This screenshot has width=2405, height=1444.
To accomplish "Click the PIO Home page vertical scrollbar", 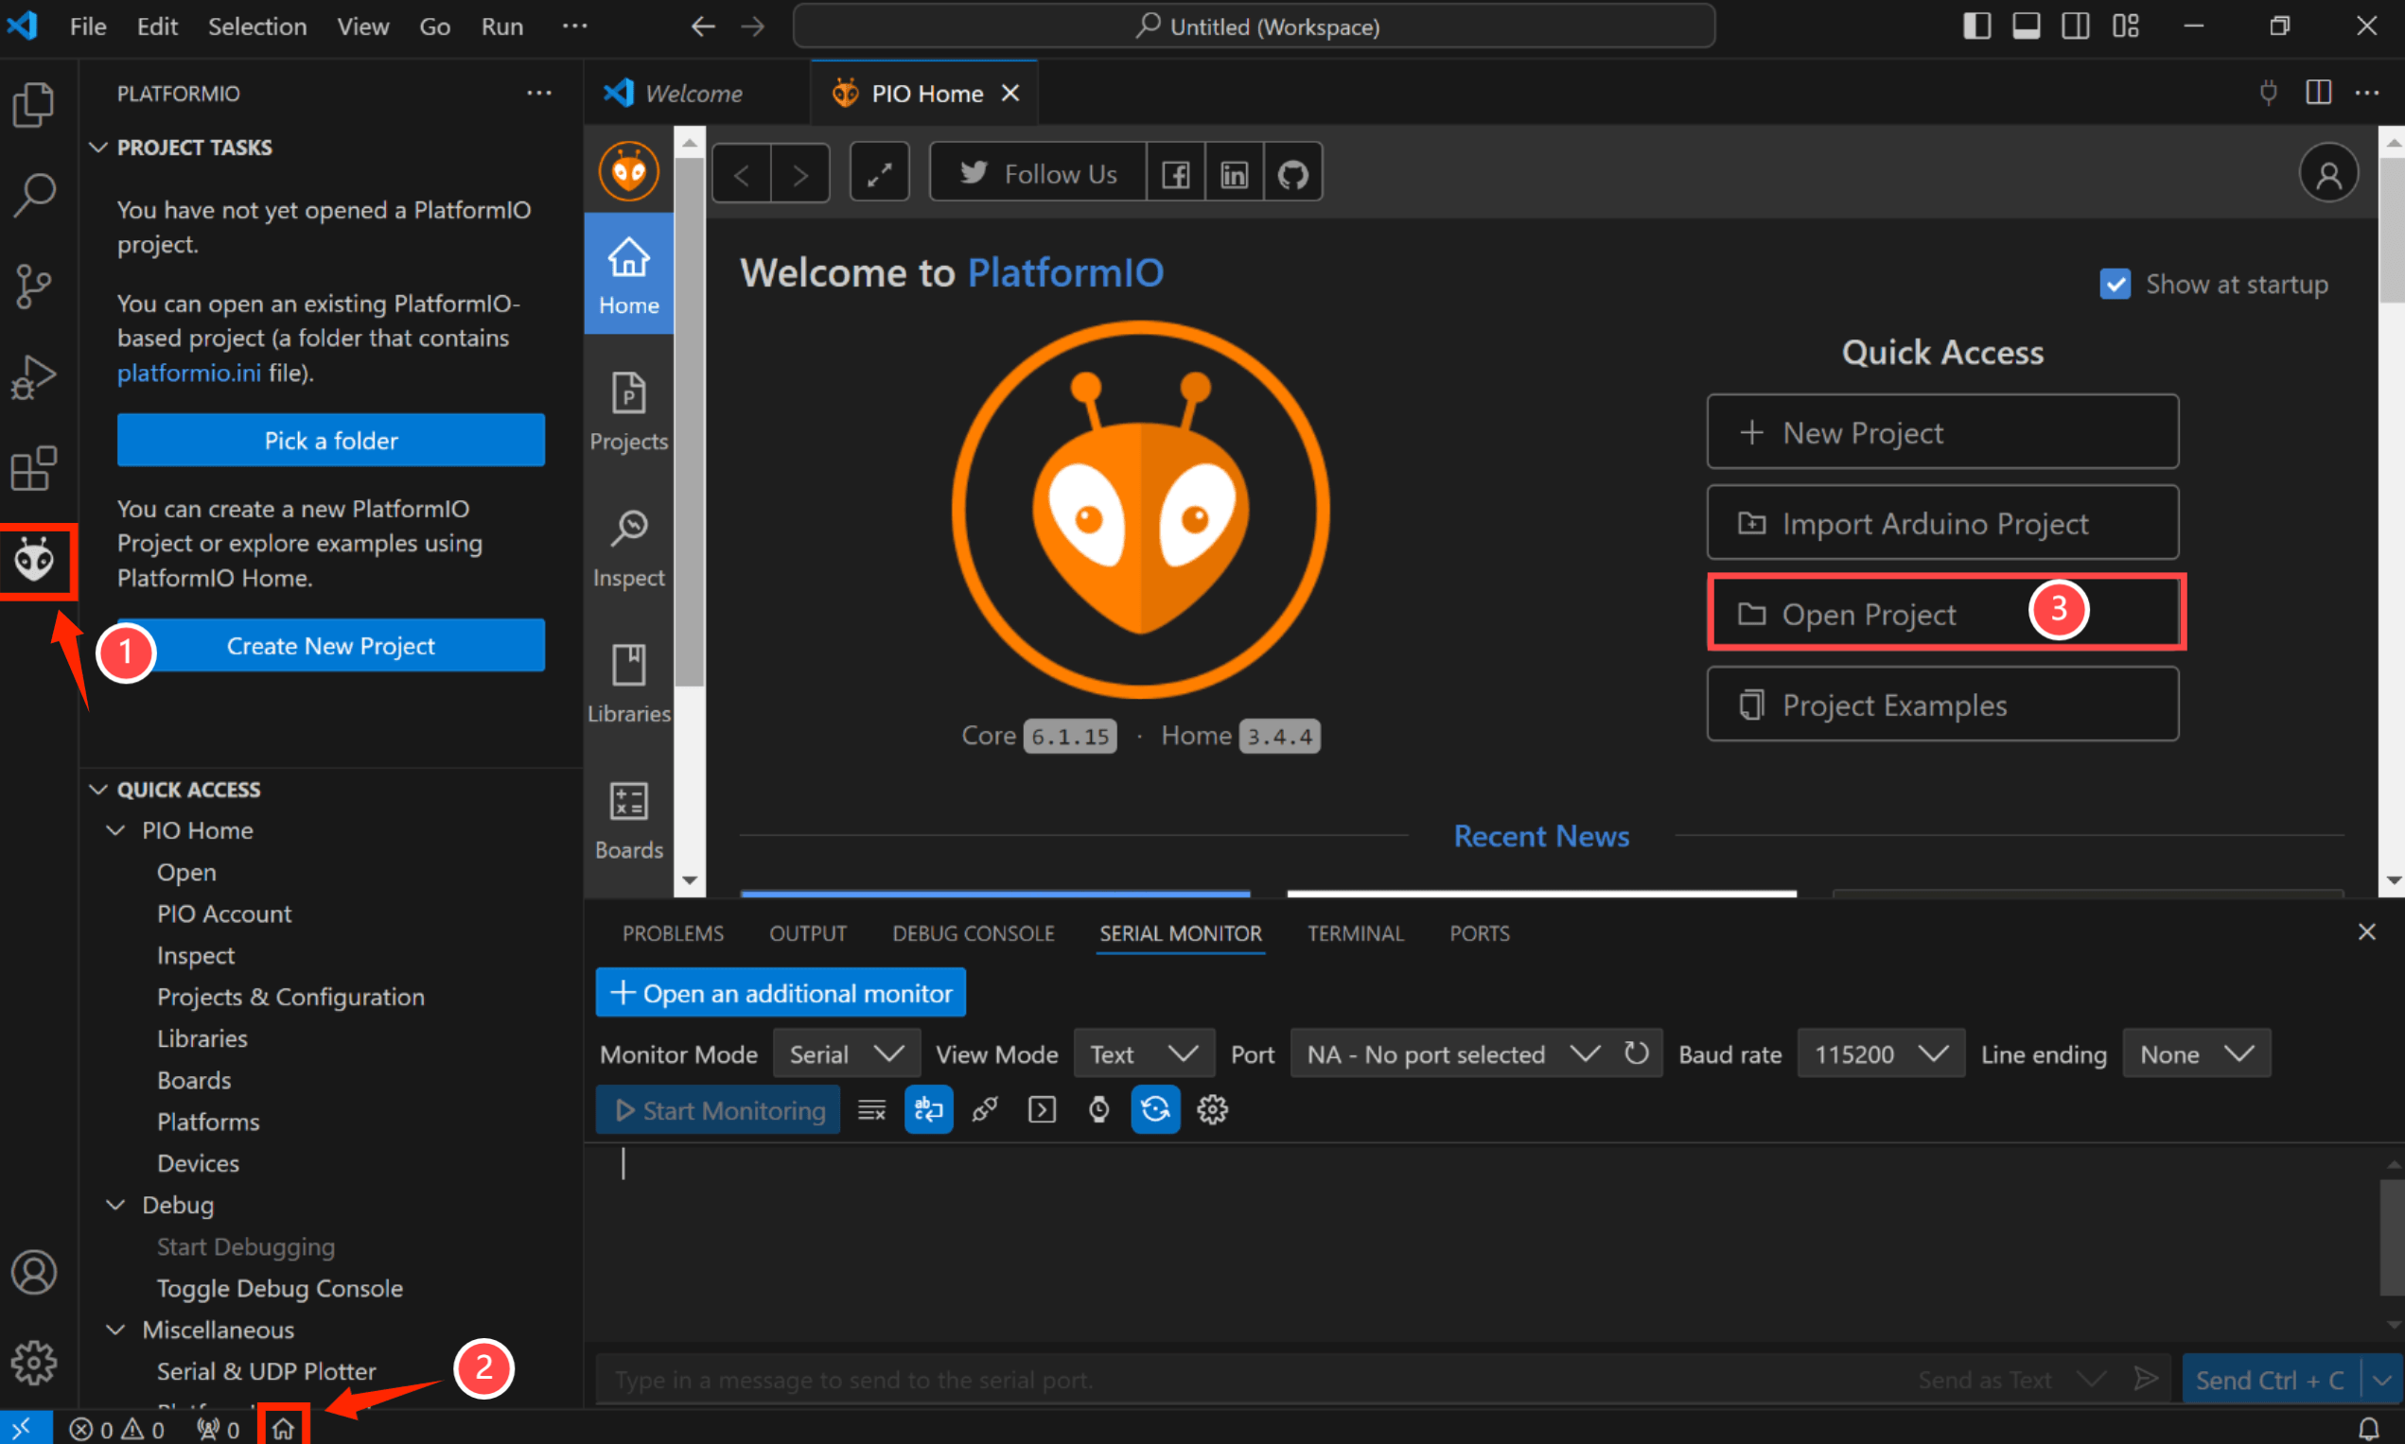I will 2393,231.
